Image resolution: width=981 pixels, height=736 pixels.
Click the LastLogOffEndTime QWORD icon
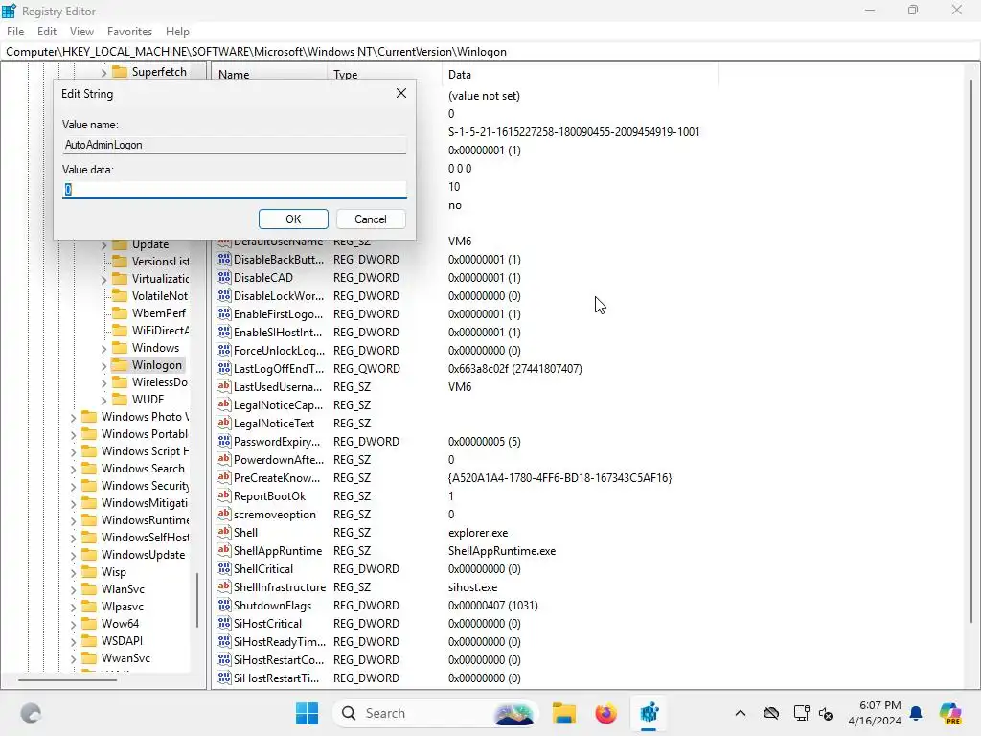[x=224, y=368]
